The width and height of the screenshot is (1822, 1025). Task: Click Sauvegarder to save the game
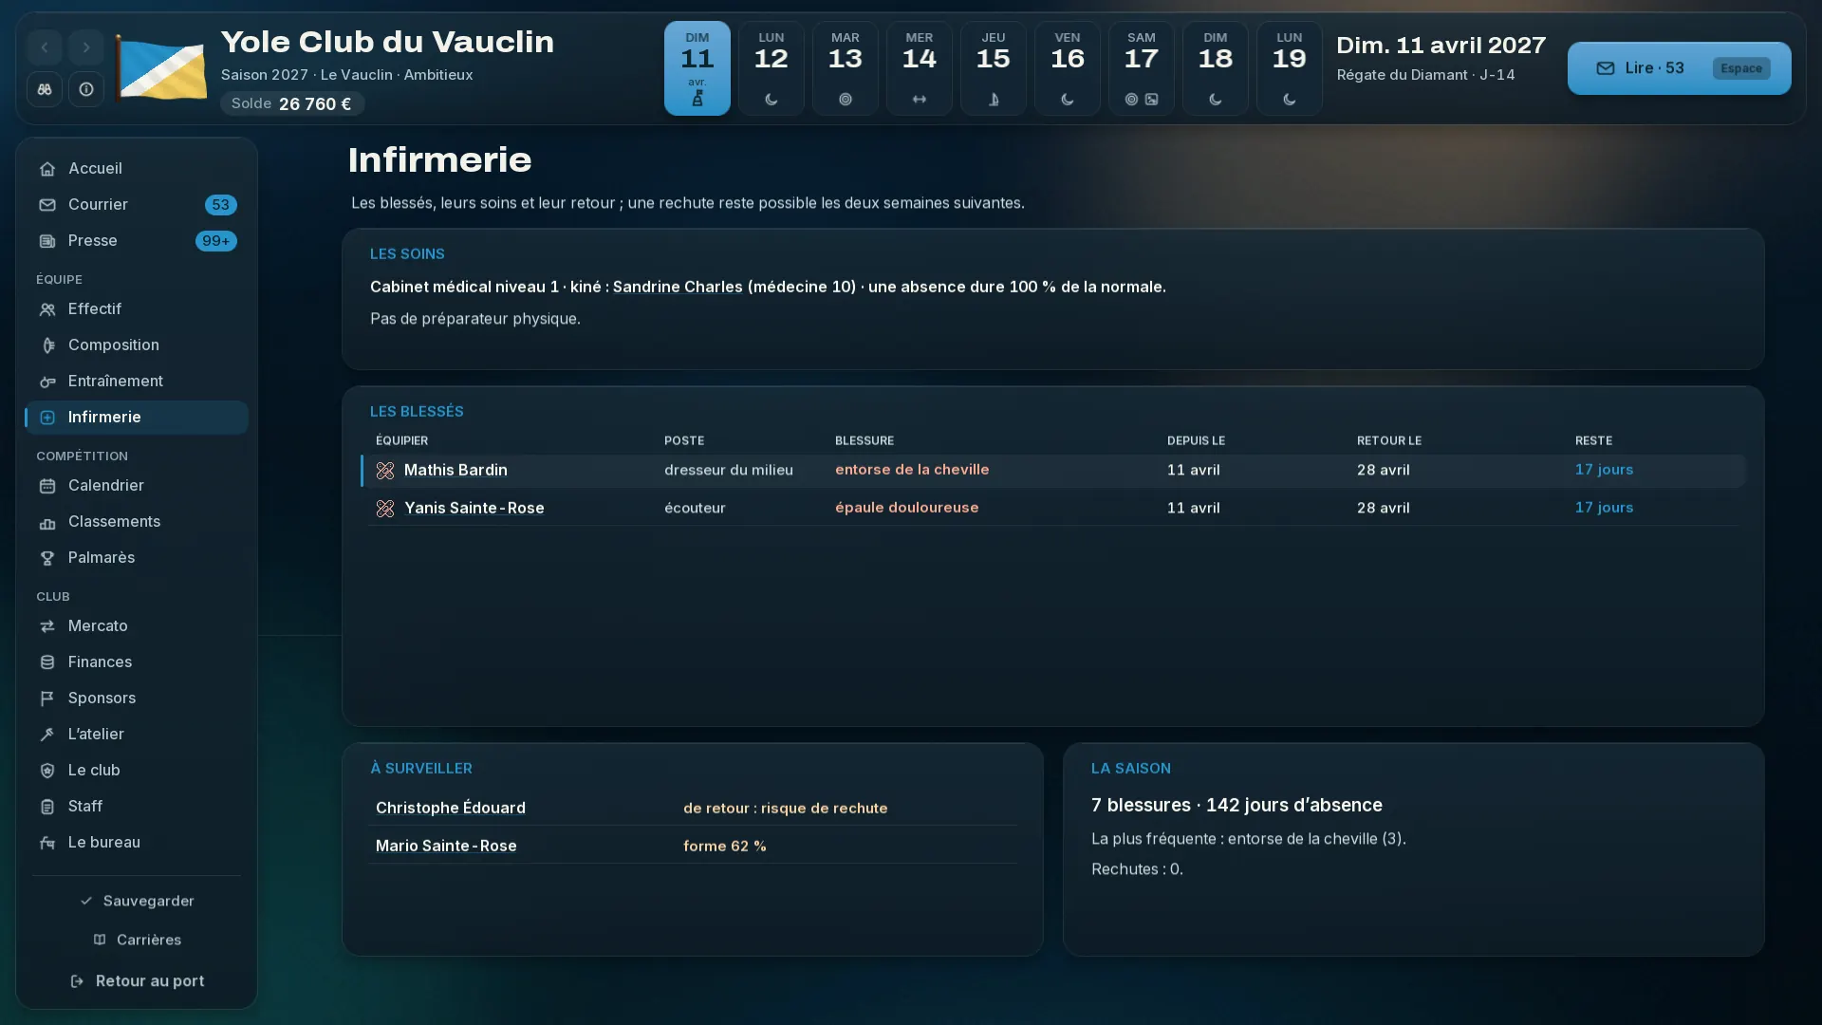pyautogui.click(x=137, y=901)
